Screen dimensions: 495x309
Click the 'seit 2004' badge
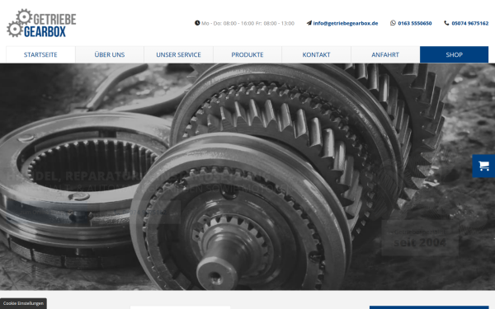tap(420, 238)
